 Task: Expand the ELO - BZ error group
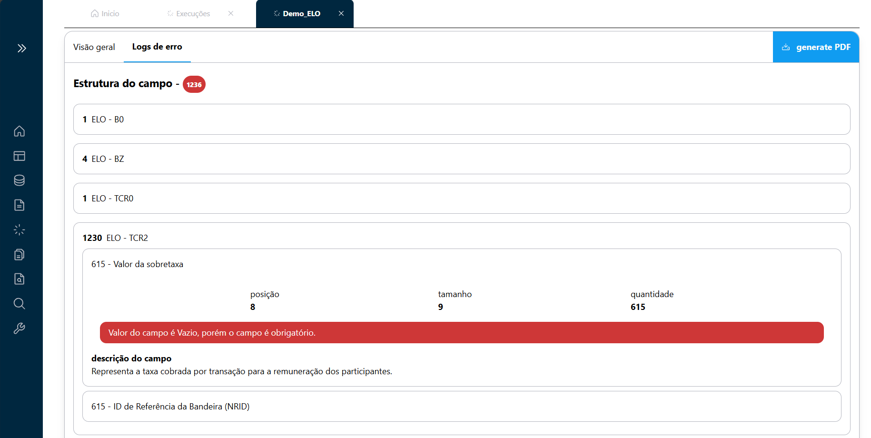461,159
